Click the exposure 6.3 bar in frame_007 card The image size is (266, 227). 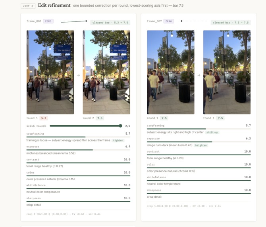pyautogui.click(x=199, y=142)
